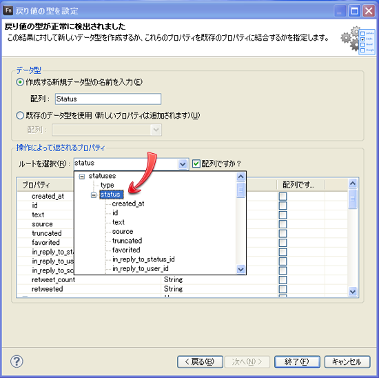
Task: Click scroll-up arrow in the root dropdown tree
Action: (x=240, y=177)
